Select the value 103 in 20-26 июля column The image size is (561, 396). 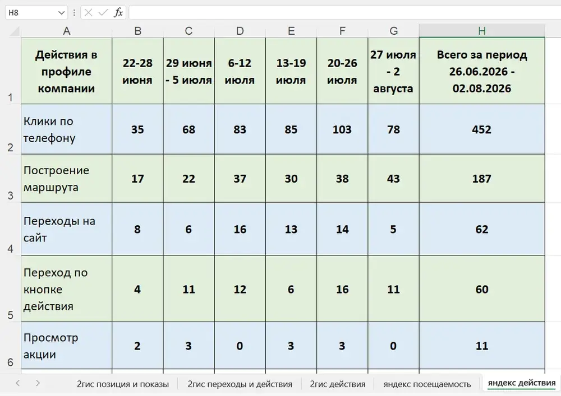coord(342,129)
